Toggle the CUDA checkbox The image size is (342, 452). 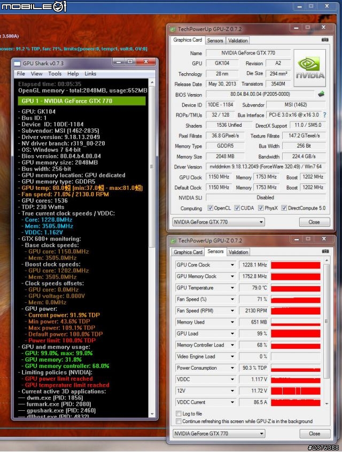pyautogui.click(x=237, y=208)
